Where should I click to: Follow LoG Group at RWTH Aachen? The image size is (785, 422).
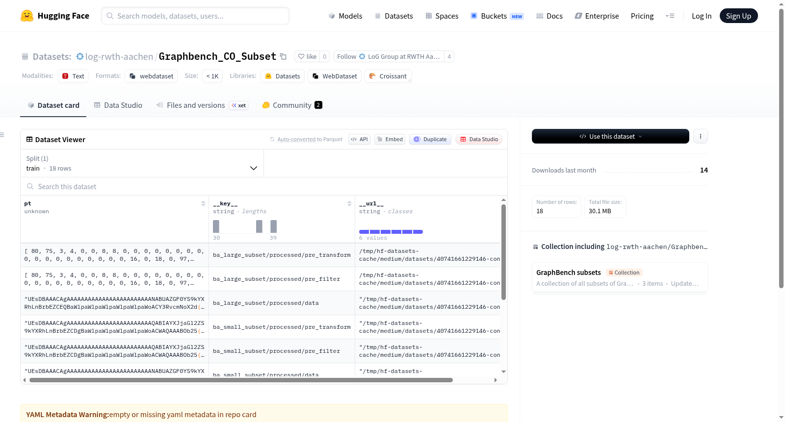click(x=389, y=56)
